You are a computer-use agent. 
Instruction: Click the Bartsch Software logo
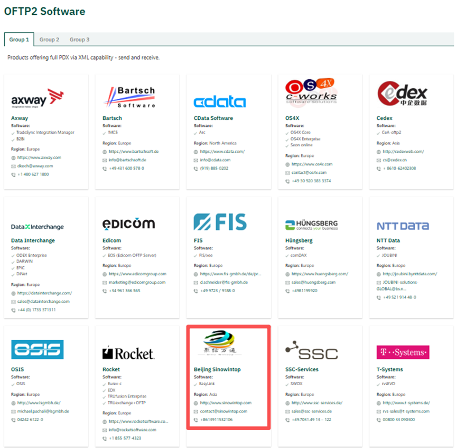129,97
